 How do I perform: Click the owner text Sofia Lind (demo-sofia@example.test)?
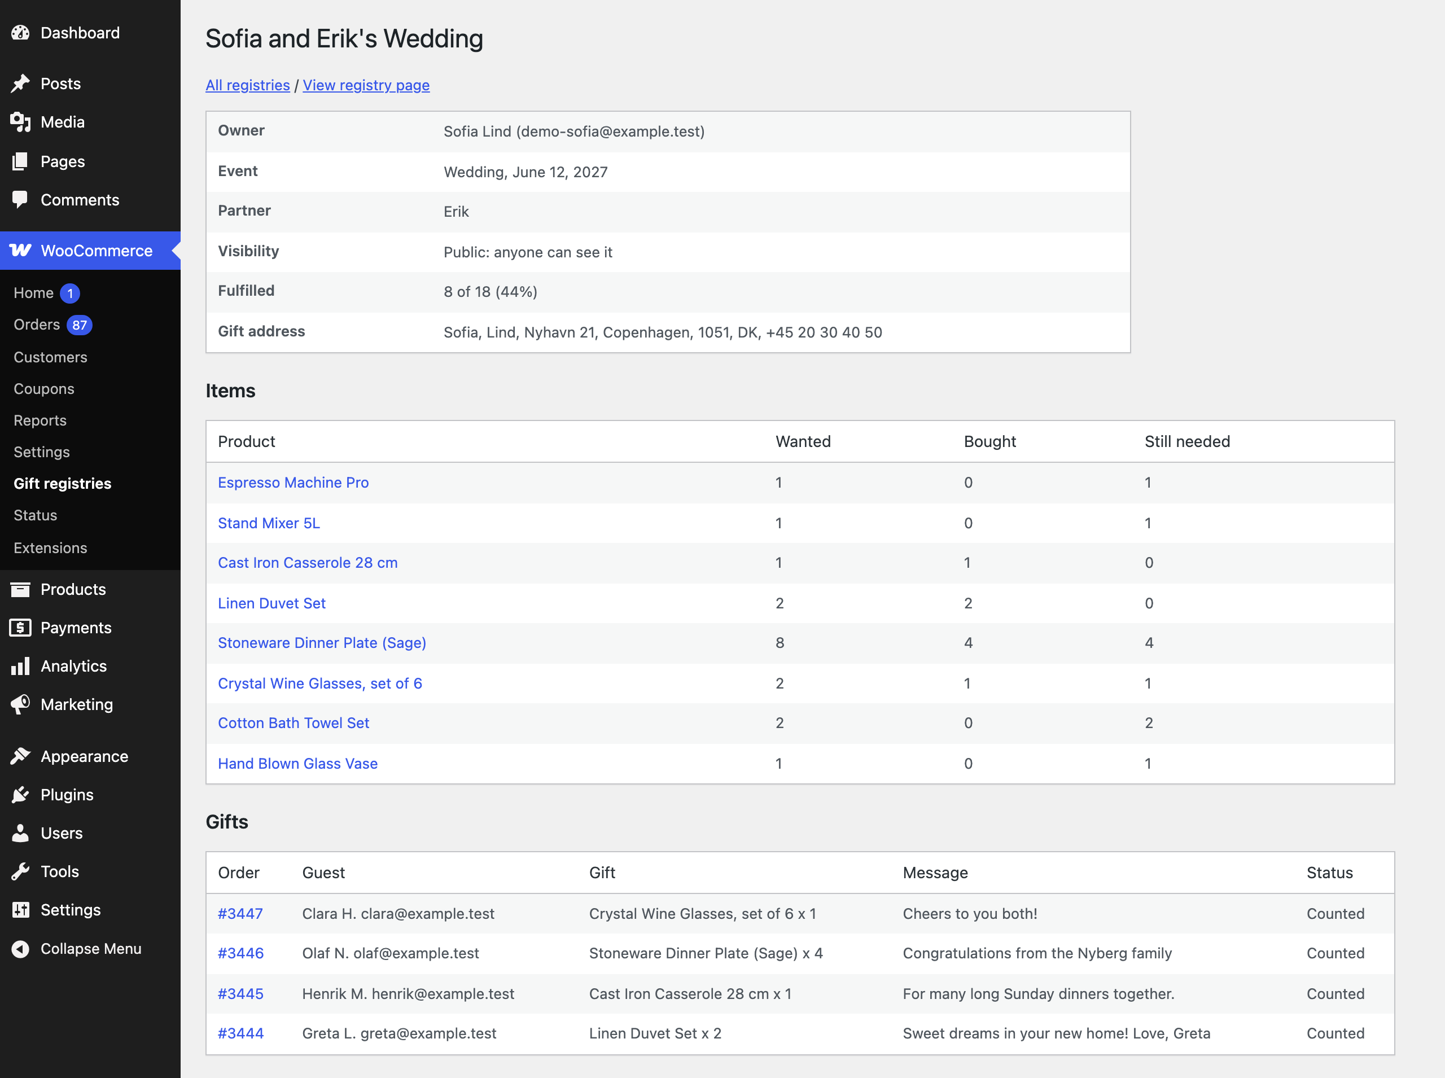point(575,132)
